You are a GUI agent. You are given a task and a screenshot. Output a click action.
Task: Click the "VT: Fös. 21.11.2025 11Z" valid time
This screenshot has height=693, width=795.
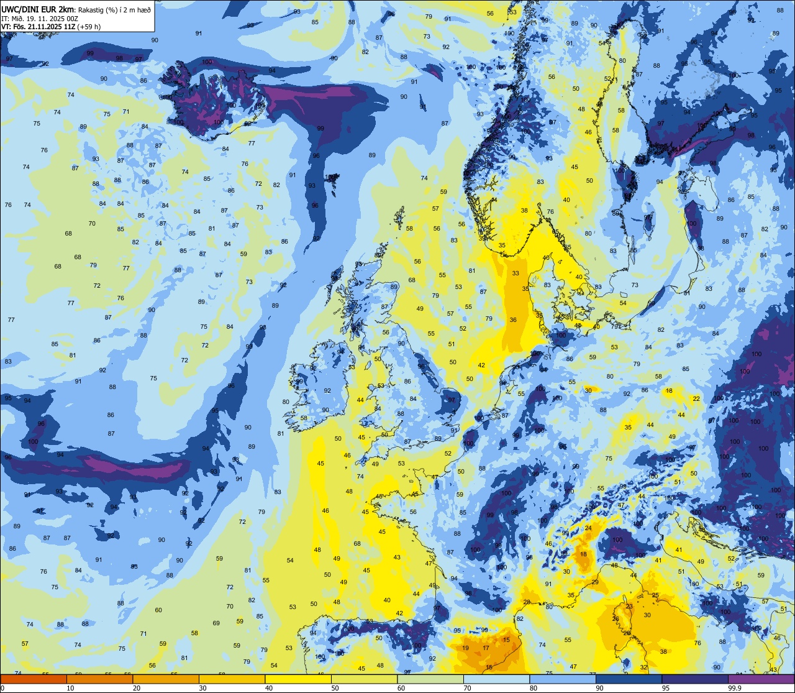[x=38, y=27]
